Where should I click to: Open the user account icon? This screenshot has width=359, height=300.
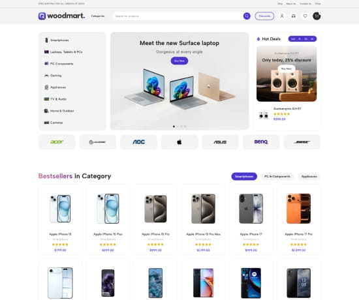point(282,16)
